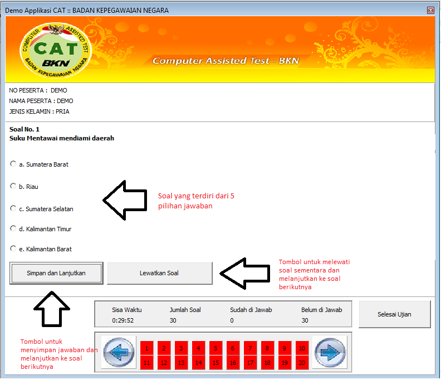Go to question number 15
The image size is (441, 380).
[x=215, y=363]
